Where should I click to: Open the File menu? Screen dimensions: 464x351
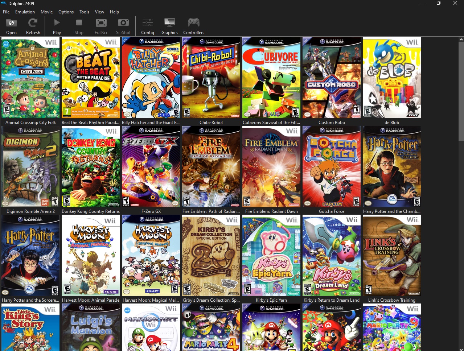6,12
